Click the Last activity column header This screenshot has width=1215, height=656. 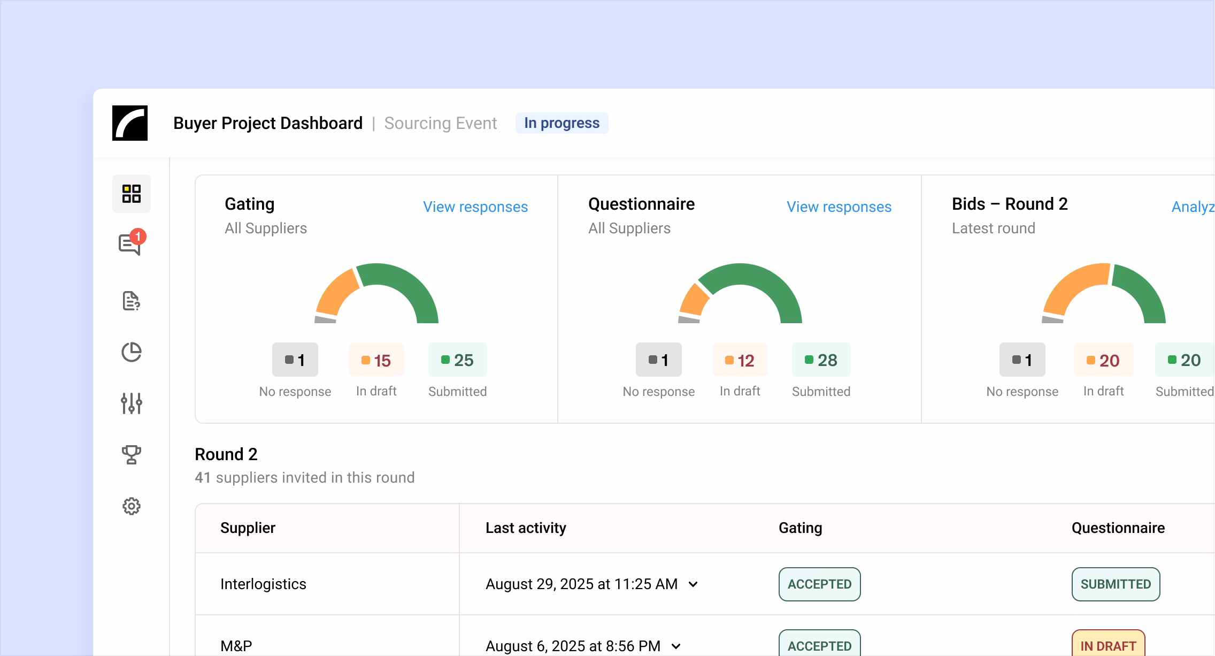tap(526, 528)
